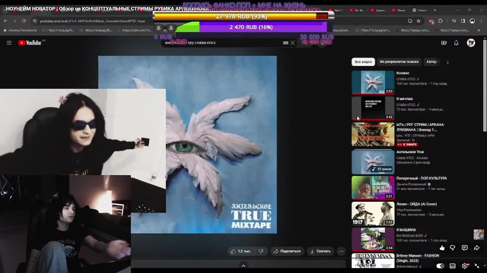Screen dimensions: 487x273
Task: Bookmark this page with the star icon
Action: tap(419, 21)
